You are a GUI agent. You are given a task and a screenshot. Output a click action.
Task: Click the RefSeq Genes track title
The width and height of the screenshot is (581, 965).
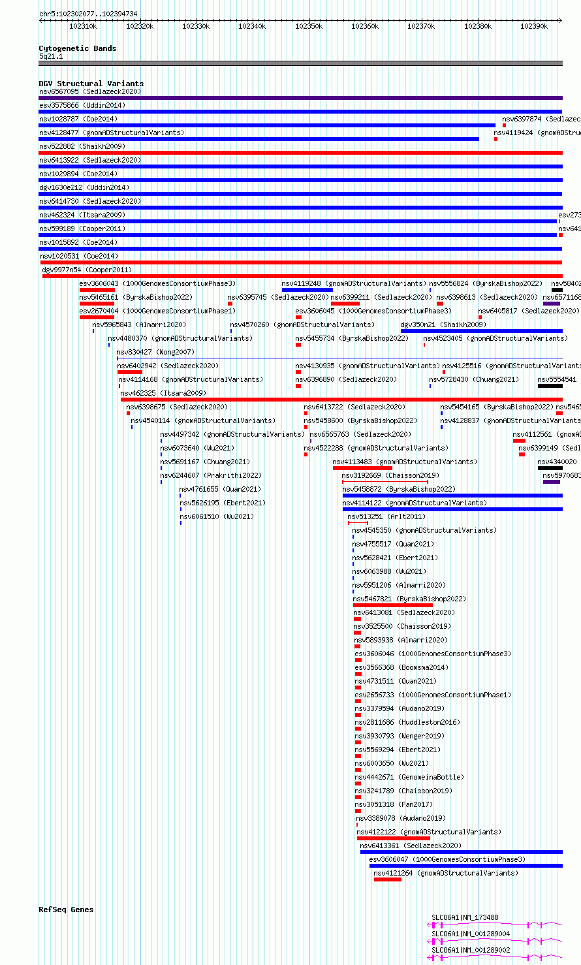point(66,910)
